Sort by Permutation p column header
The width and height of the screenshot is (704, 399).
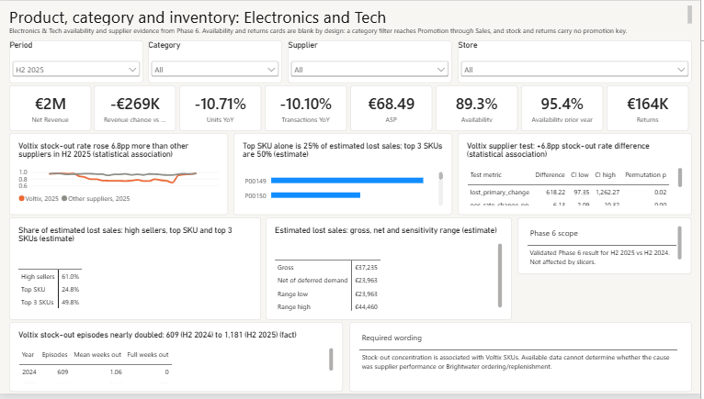(645, 175)
